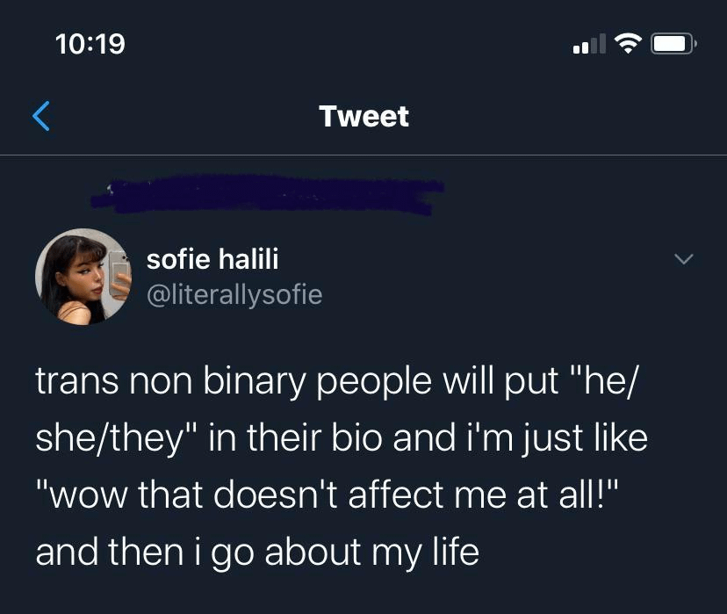Tap the "Tweet" header title

tap(363, 117)
